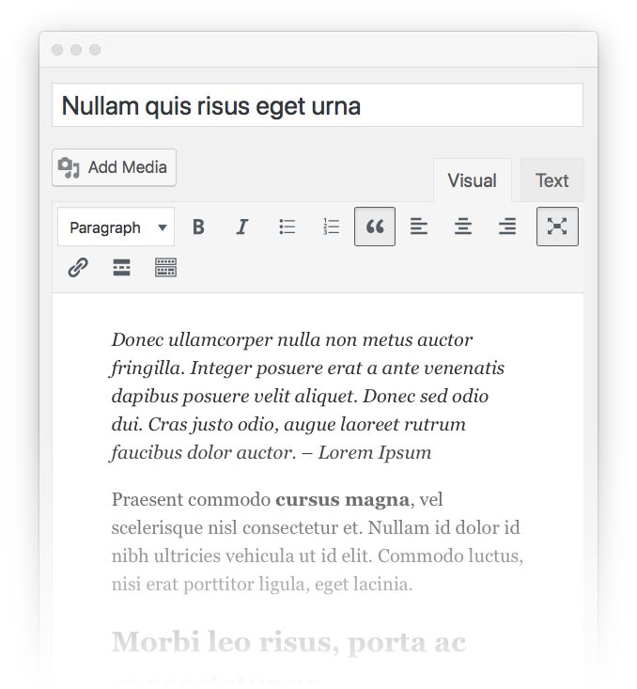Insert a Read More tag
637x689 pixels.
pos(122,267)
